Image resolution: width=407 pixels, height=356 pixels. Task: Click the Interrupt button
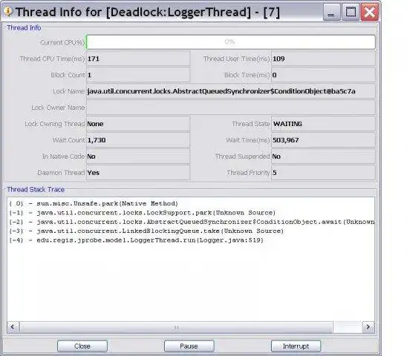296,346
